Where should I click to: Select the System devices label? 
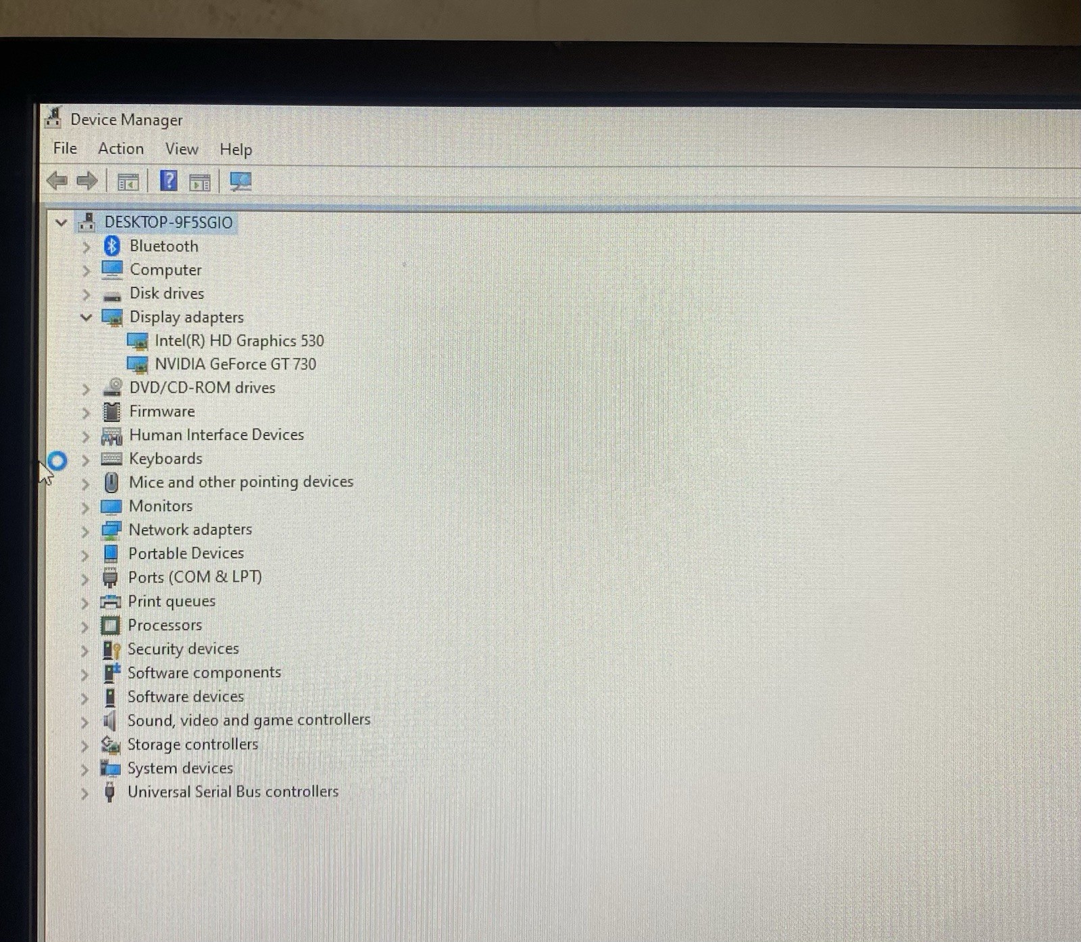[180, 768]
